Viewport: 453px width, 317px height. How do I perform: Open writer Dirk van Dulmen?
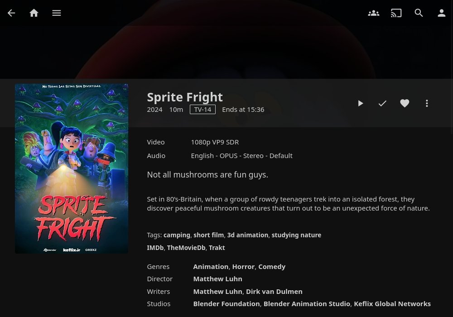click(x=274, y=292)
